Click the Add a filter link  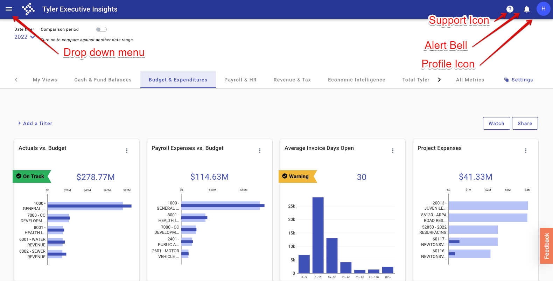tap(35, 123)
